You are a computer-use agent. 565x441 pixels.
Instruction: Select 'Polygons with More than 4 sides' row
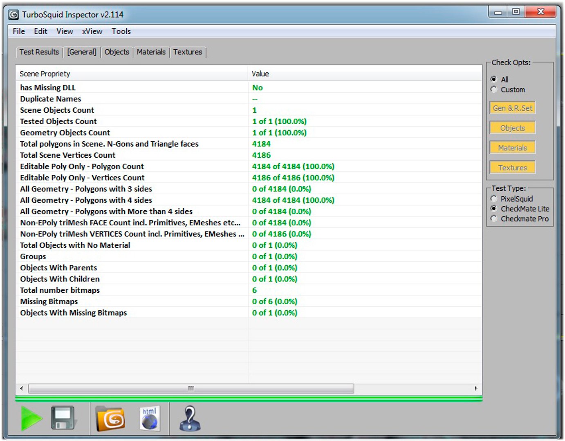coord(249,212)
